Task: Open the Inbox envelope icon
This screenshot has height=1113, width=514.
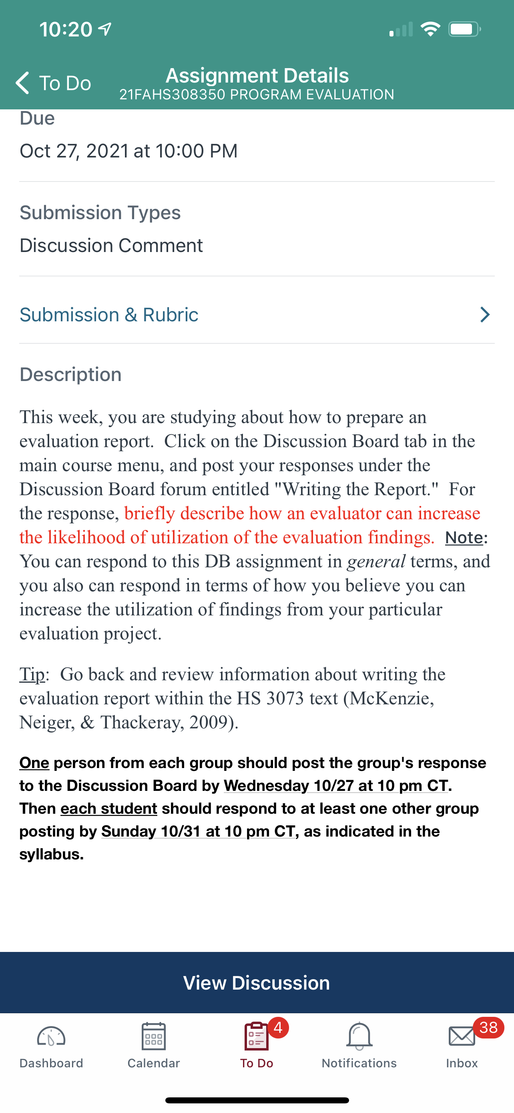Action: click(x=461, y=1036)
